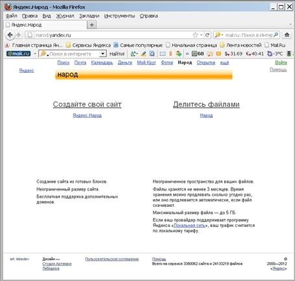This screenshot has height=281, width=295.
Task: Select the Яндекс.Народ browser tab
Action: pyautogui.click(x=45, y=25)
